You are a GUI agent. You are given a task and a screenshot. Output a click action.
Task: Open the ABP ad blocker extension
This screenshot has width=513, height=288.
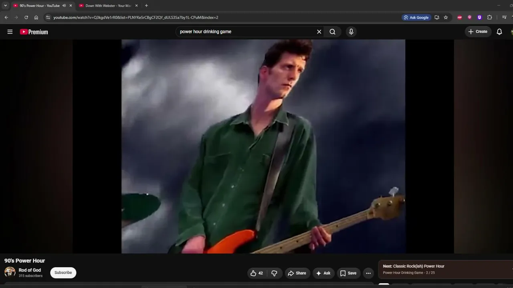pos(460,18)
